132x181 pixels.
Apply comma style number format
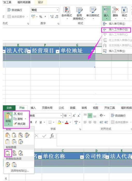[45, 17]
